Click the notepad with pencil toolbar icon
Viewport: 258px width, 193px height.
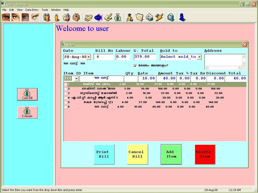[x=108, y=17]
